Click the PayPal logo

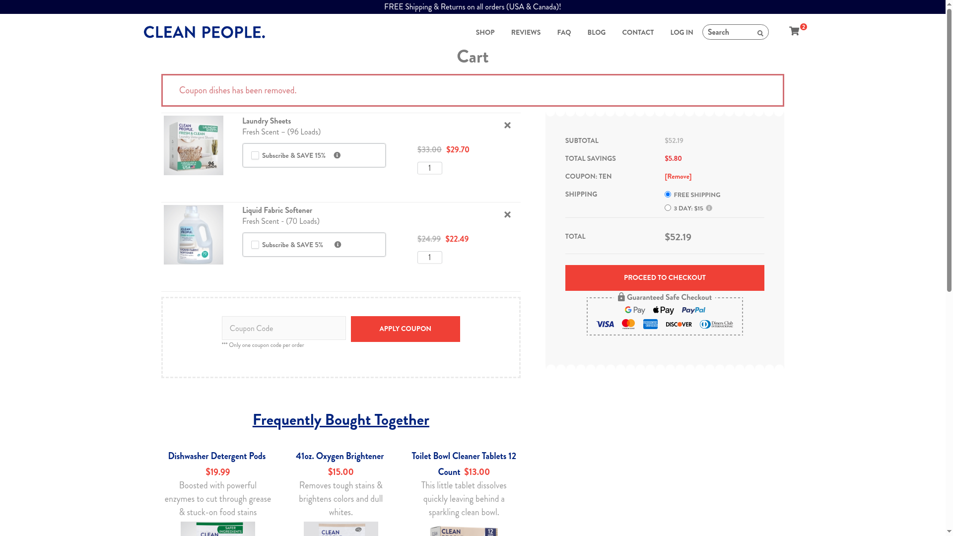pyautogui.click(x=693, y=310)
